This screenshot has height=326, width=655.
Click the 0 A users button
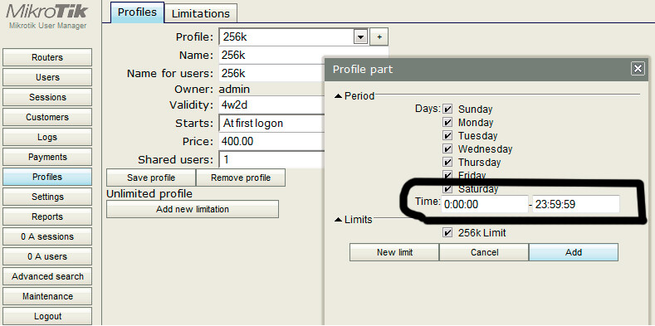[47, 256]
